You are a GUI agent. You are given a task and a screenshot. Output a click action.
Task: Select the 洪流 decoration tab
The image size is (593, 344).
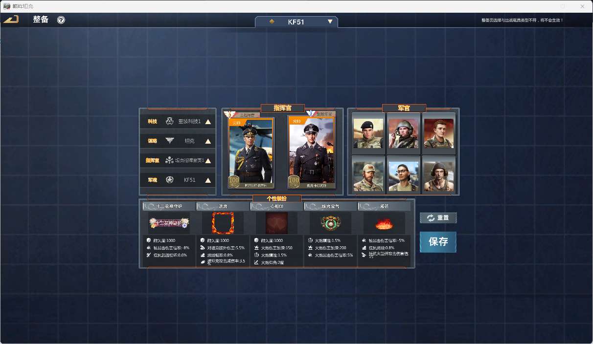(223, 207)
